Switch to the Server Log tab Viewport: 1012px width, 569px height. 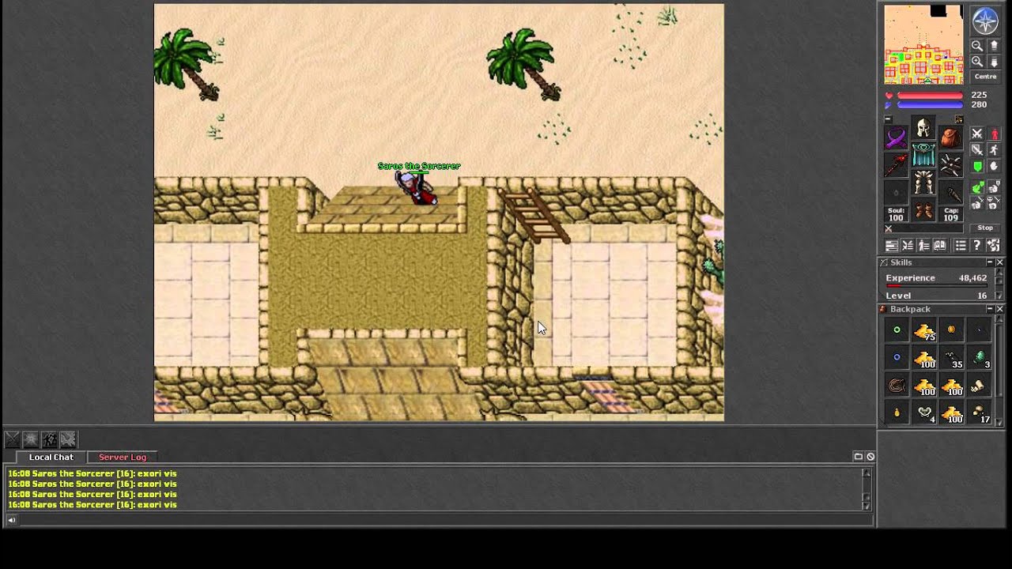coord(123,457)
